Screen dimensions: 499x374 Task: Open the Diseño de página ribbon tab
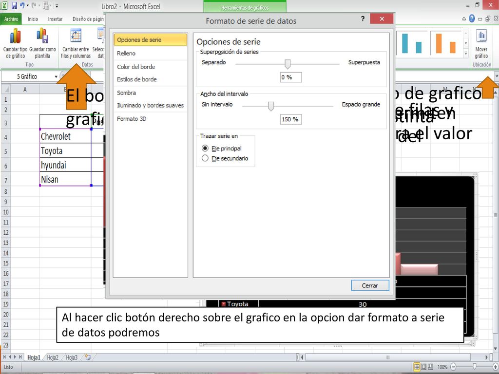(x=88, y=19)
